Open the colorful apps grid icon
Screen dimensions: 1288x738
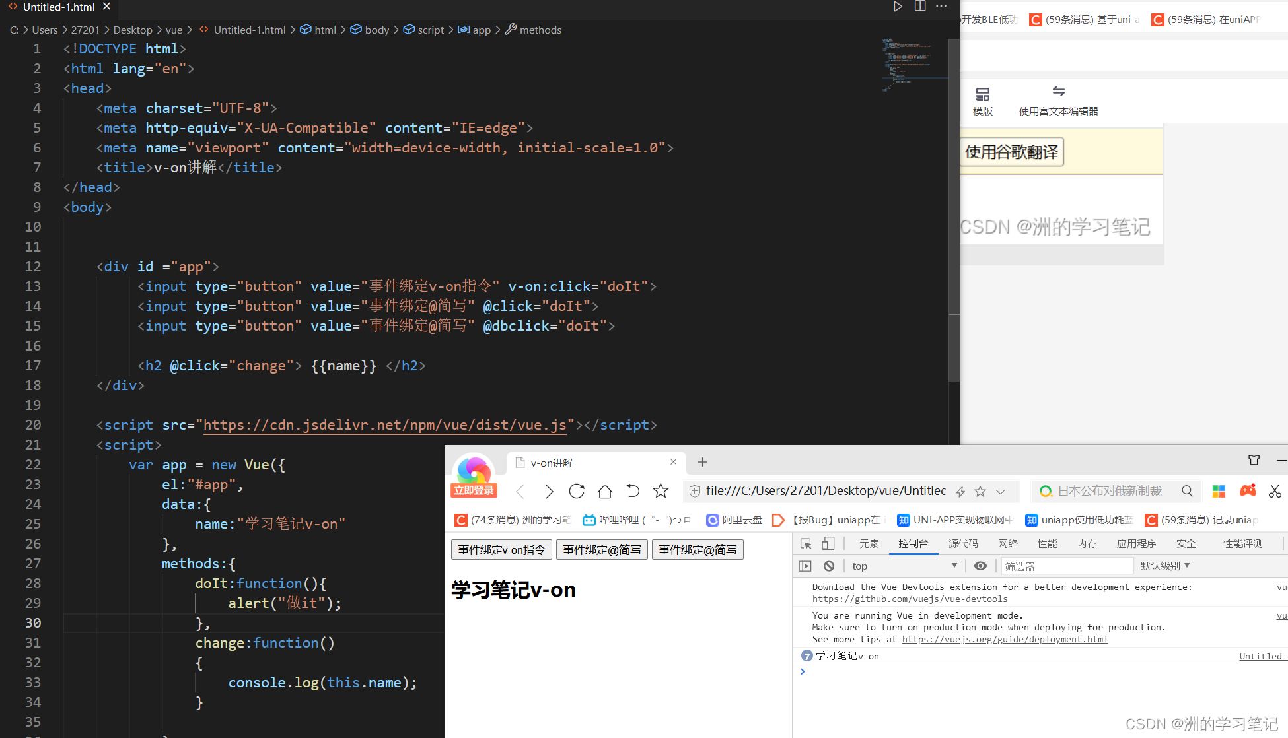pyautogui.click(x=1219, y=491)
